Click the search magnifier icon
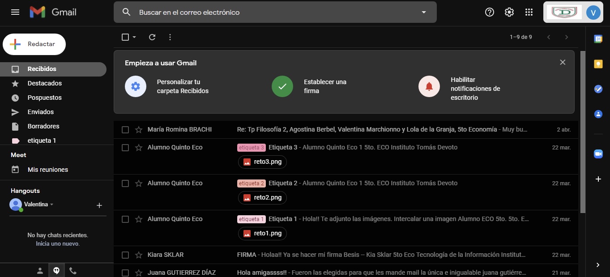 point(127,12)
